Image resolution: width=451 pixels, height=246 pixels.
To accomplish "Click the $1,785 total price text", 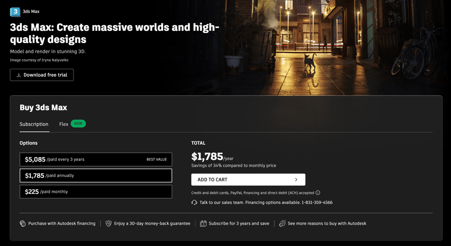I will pos(207,157).
